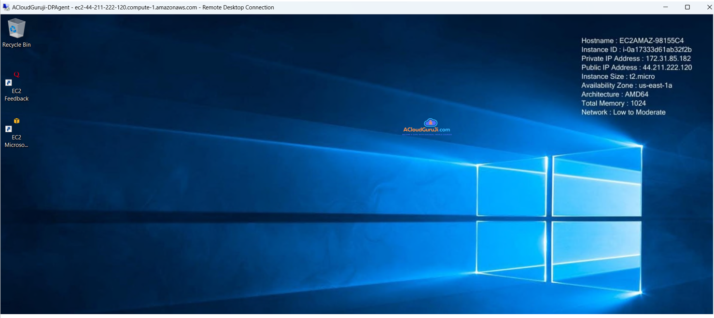The width and height of the screenshot is (714, 318).
Task: Click the Instance Size t2.micro text
Action: pyautogui.click(x=617, y=76)
